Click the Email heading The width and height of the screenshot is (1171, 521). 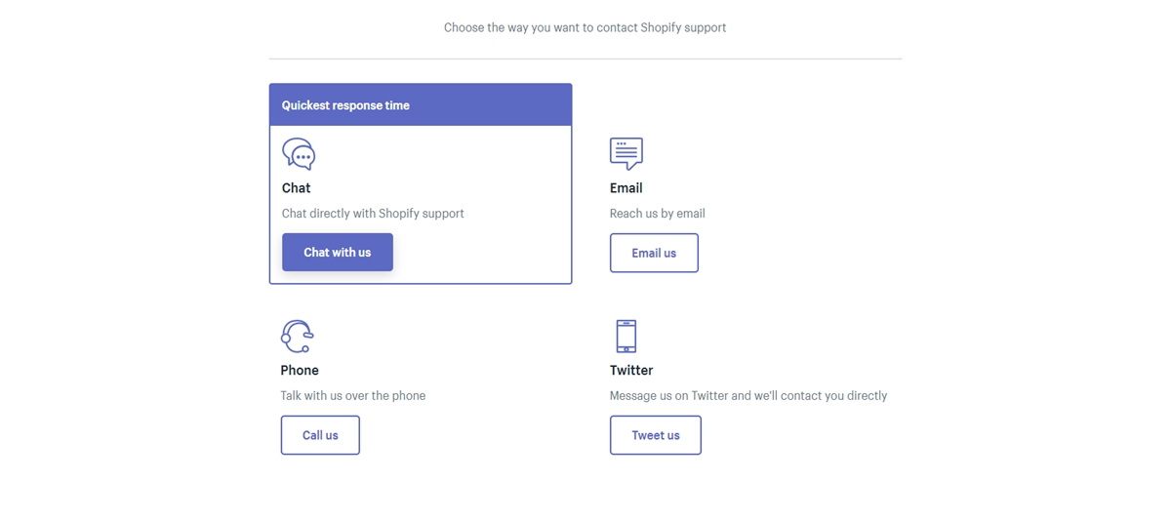pyautogui.click(x=626, y=187)
